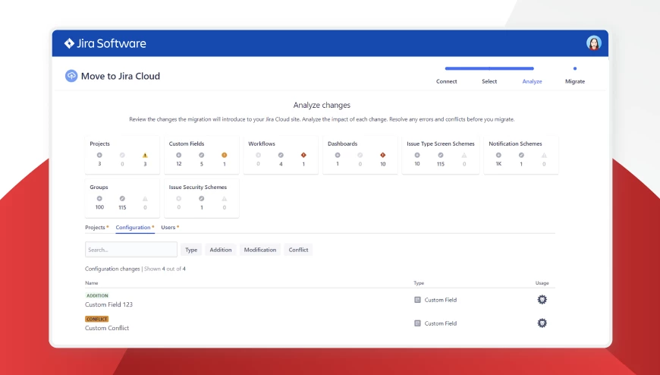Image resolution: width=660 pixels, height=375 pixels.
Task: Click the Groups modifications pencil icon
Action: pyautogui.click(x=122, y=198)
